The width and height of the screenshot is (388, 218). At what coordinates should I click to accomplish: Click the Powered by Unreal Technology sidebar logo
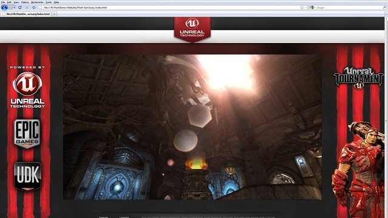pos(27,87)
